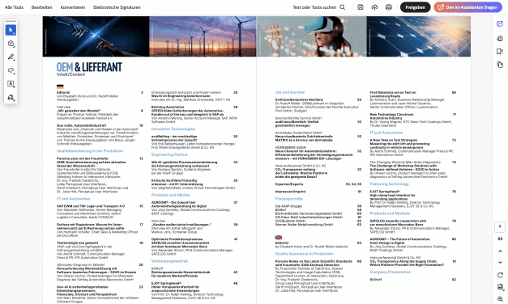
Task: Save the document with the disk icon
Action: tap(361, 7)
